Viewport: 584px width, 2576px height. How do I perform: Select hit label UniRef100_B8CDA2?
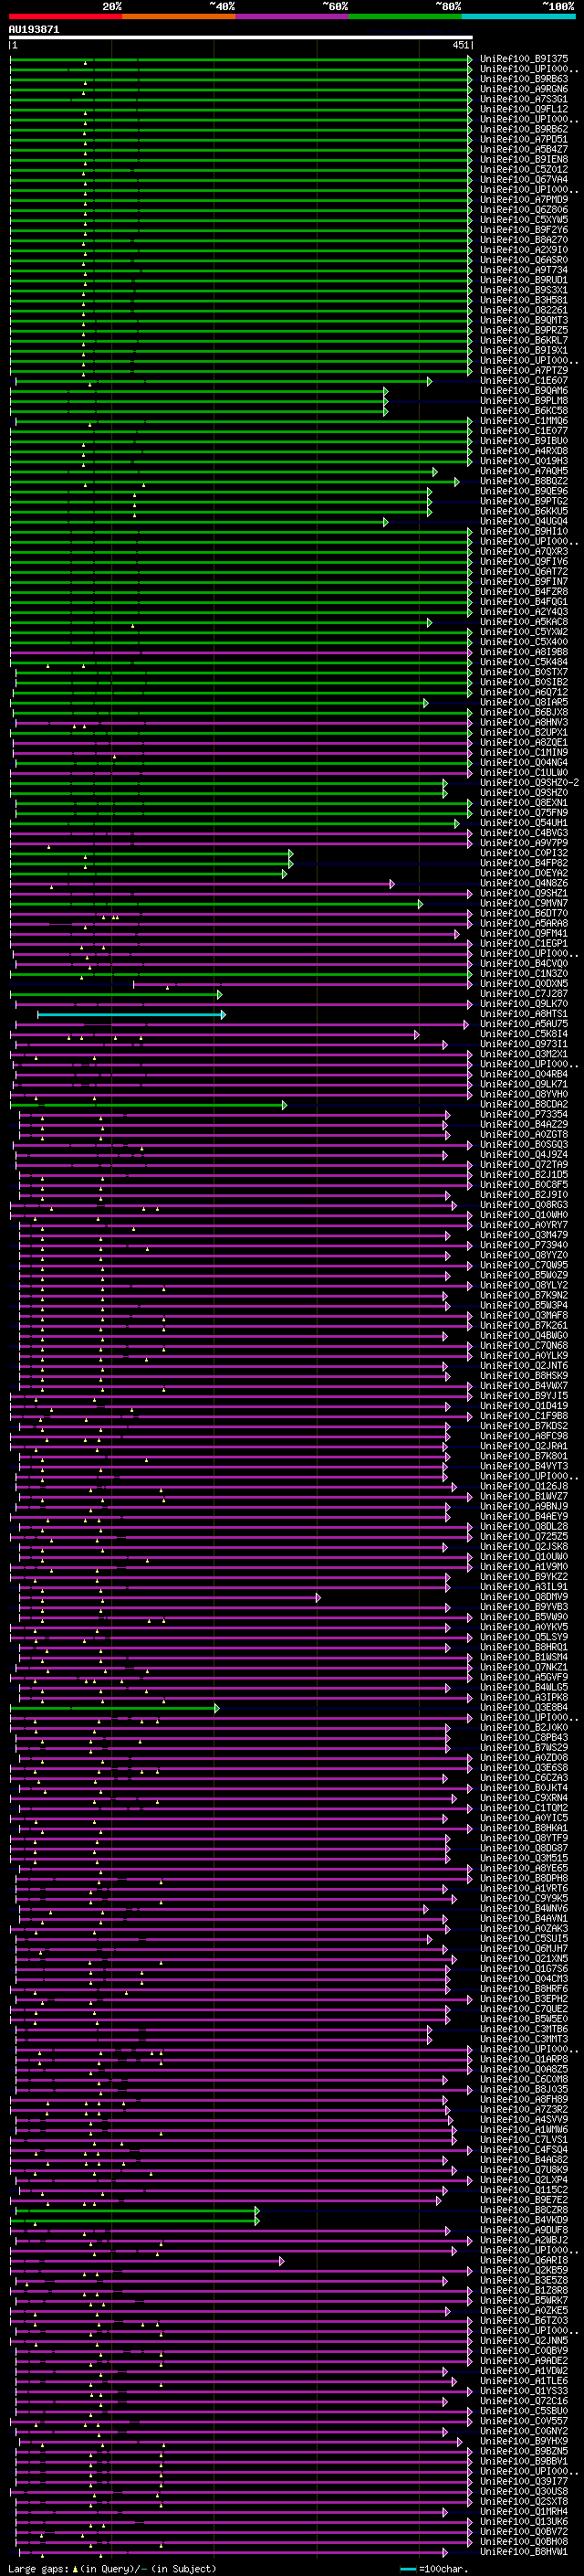524,1105
